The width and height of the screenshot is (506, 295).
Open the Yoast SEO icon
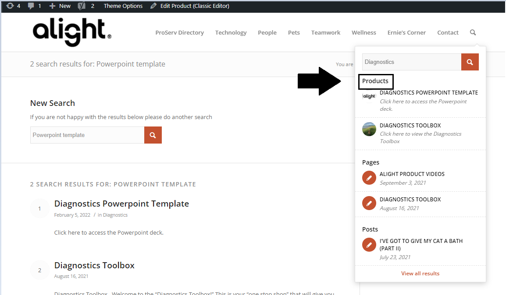[x=82, y=6]
